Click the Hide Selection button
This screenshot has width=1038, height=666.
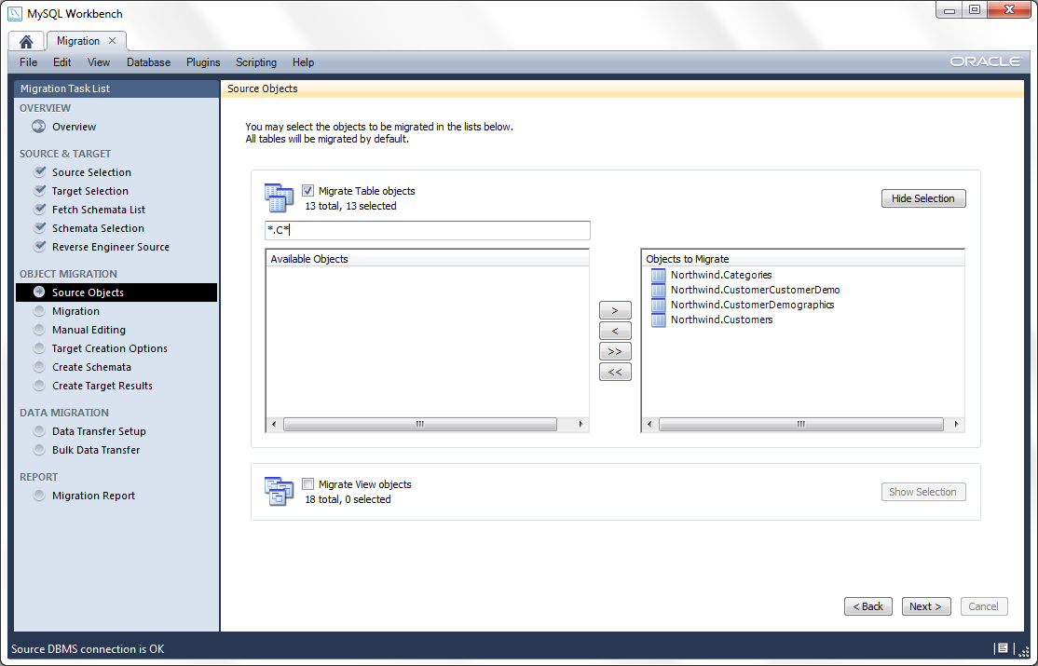click(x=922, y=198)
